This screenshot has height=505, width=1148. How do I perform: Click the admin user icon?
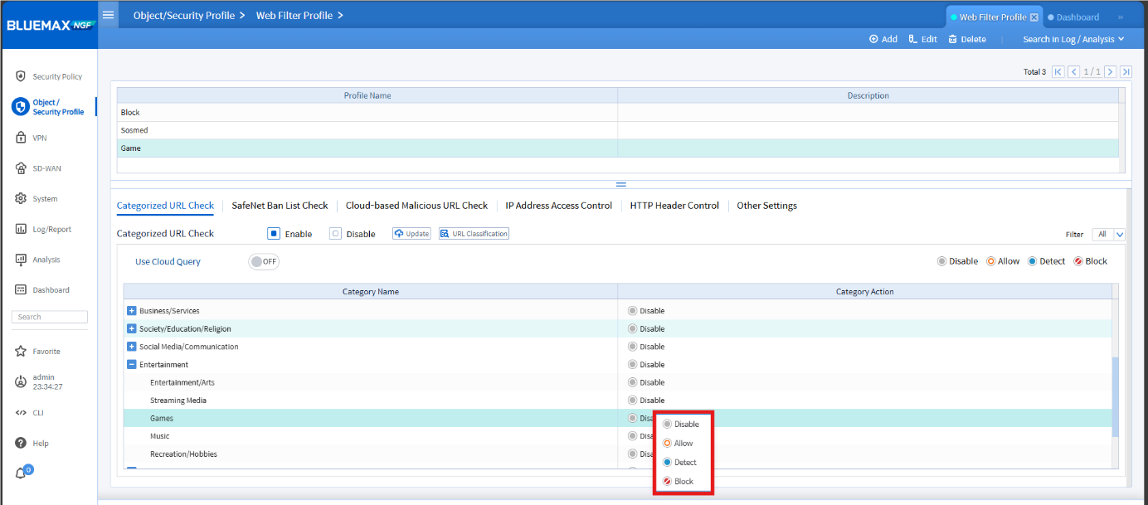pyautogui.click(x=22, y=382)
